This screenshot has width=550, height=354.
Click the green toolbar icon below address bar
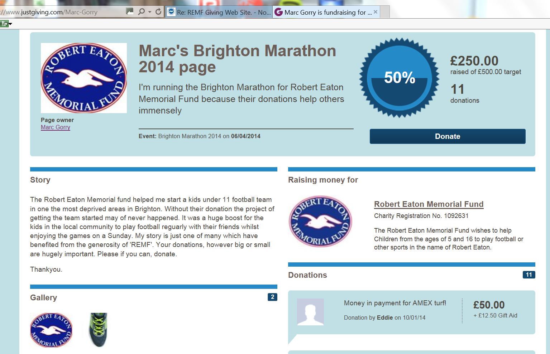(4, 24)
